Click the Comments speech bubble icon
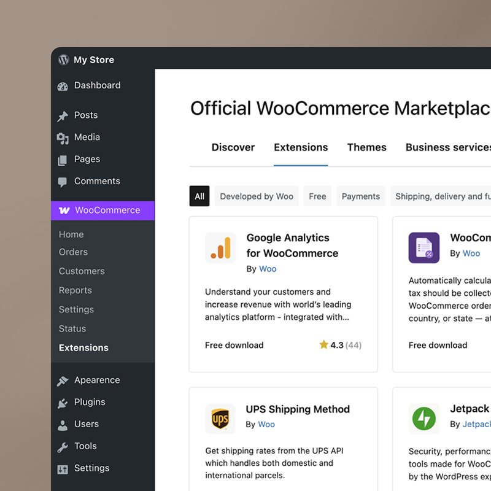Screen dimensions: 491x491 pos(63,182)
